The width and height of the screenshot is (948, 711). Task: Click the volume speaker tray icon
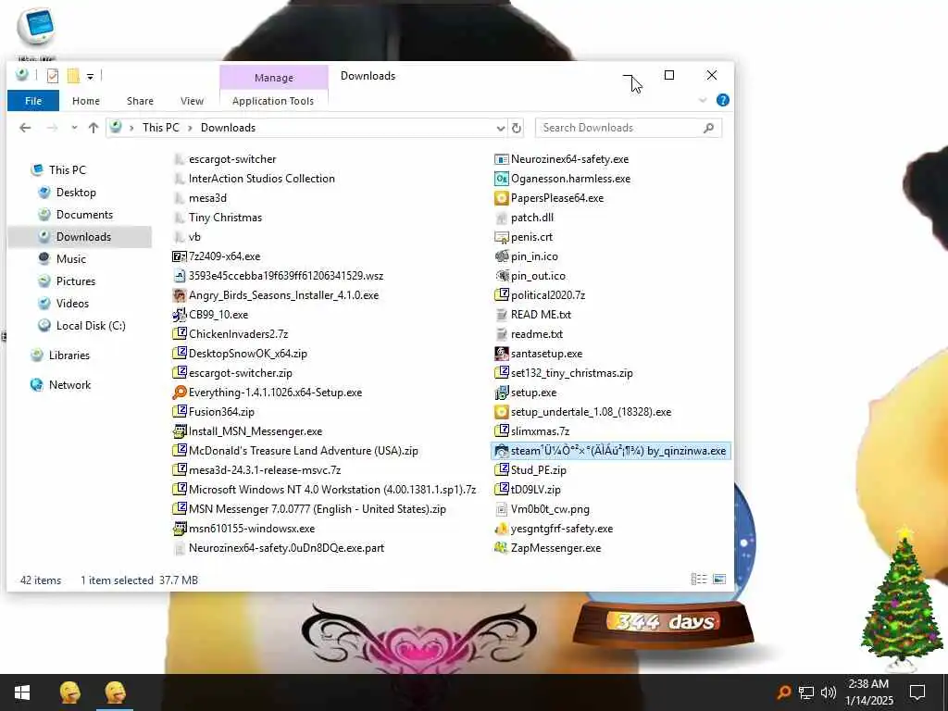click(x=829, y=692)
